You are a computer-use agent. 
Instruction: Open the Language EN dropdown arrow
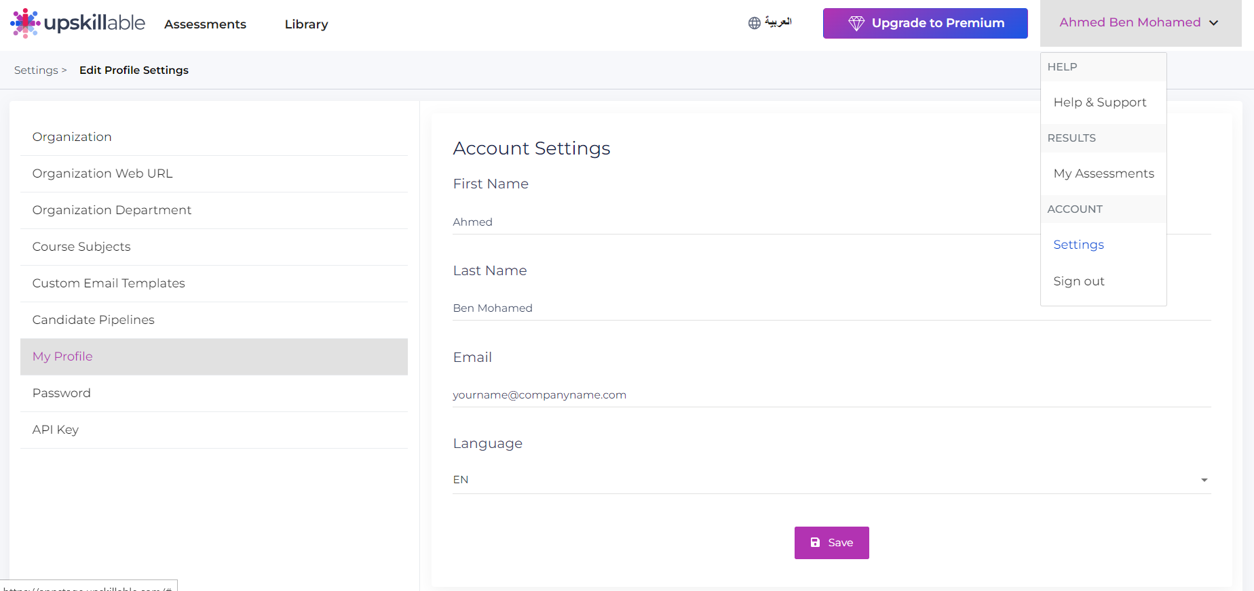(x=1204, y=480)
